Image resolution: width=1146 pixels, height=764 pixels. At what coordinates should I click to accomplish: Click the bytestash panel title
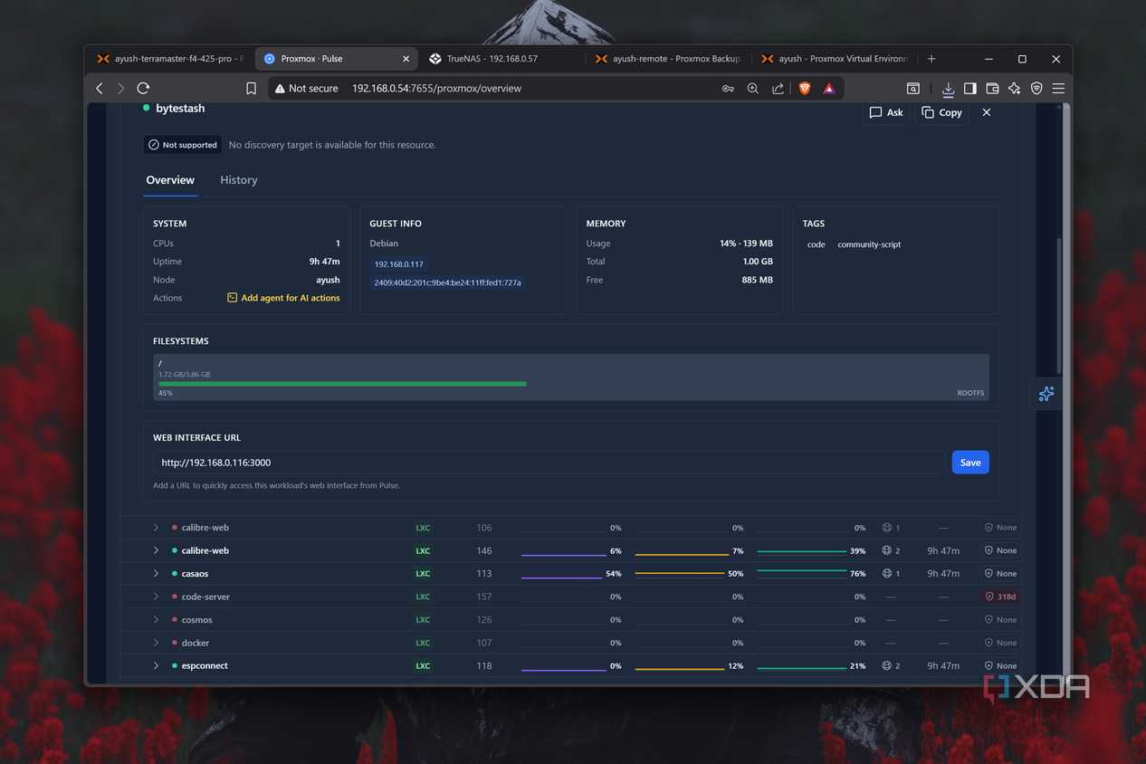(180, 109)
